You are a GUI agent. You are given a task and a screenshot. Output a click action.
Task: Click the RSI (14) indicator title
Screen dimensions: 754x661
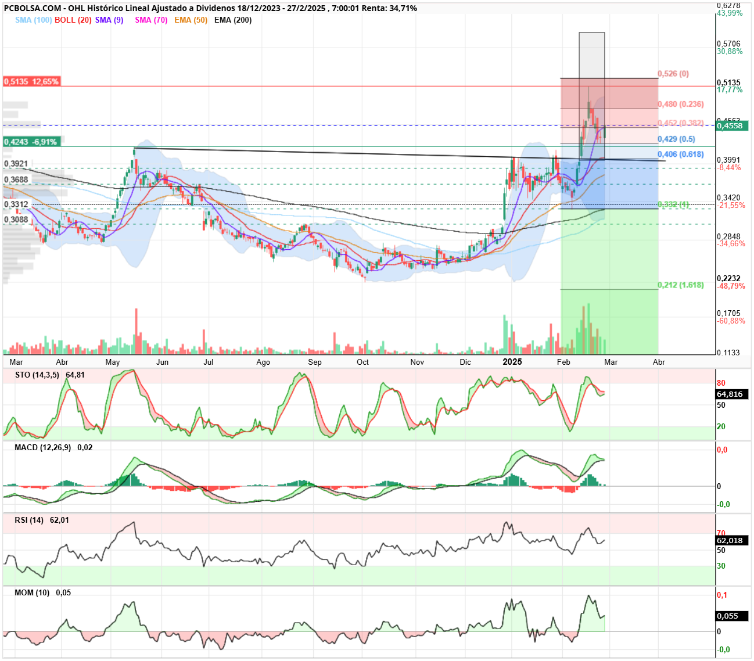30,520
